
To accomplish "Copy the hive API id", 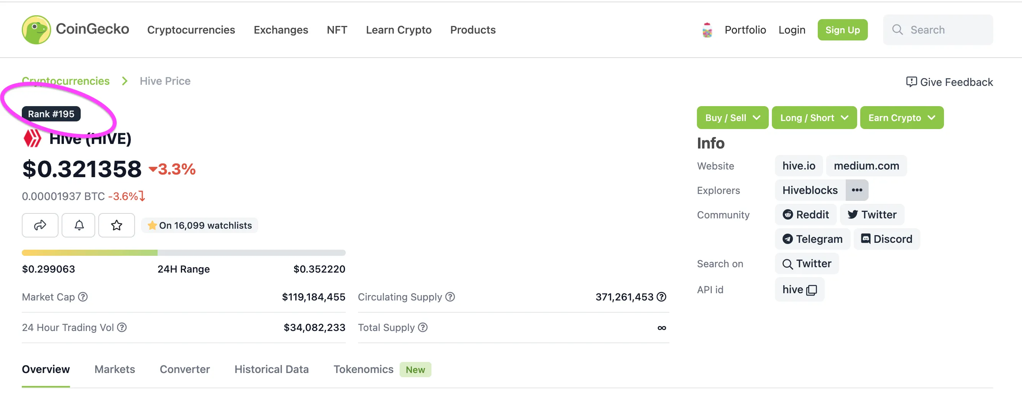I will pos(812,290).
